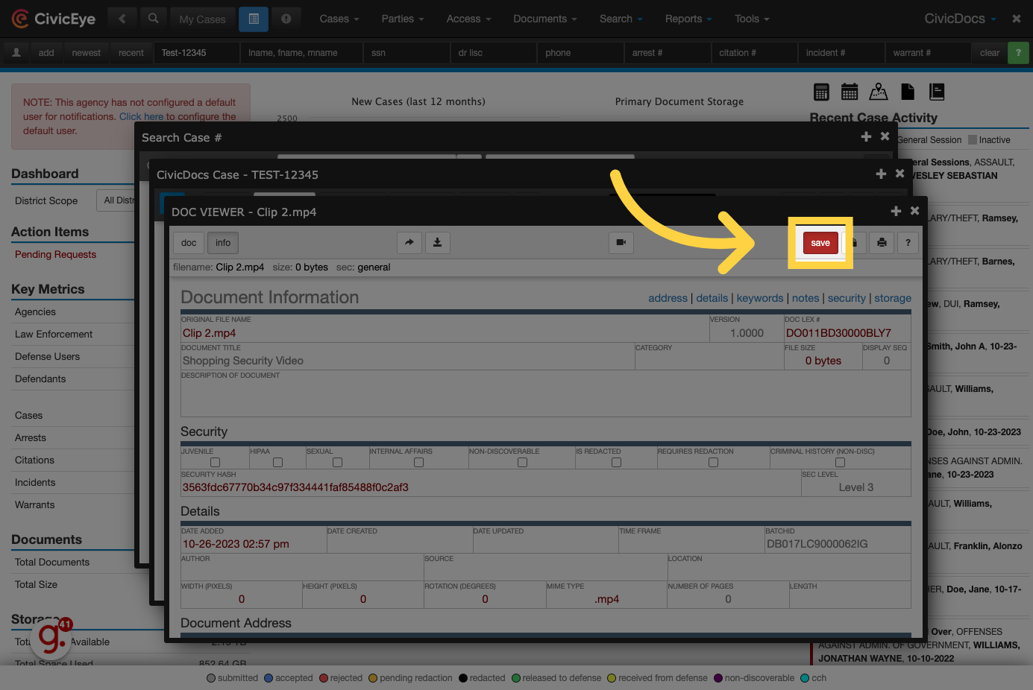This screenshot has width=1033, height=690.
Task: Click the download icon in Doc Viewer toolbar
Action: point(437,242)
